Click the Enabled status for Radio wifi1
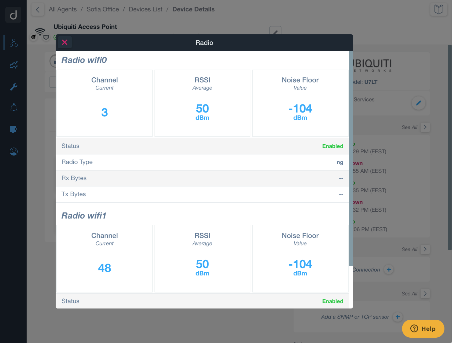Viewport: 452px width, 343px height. click(332, 301)
